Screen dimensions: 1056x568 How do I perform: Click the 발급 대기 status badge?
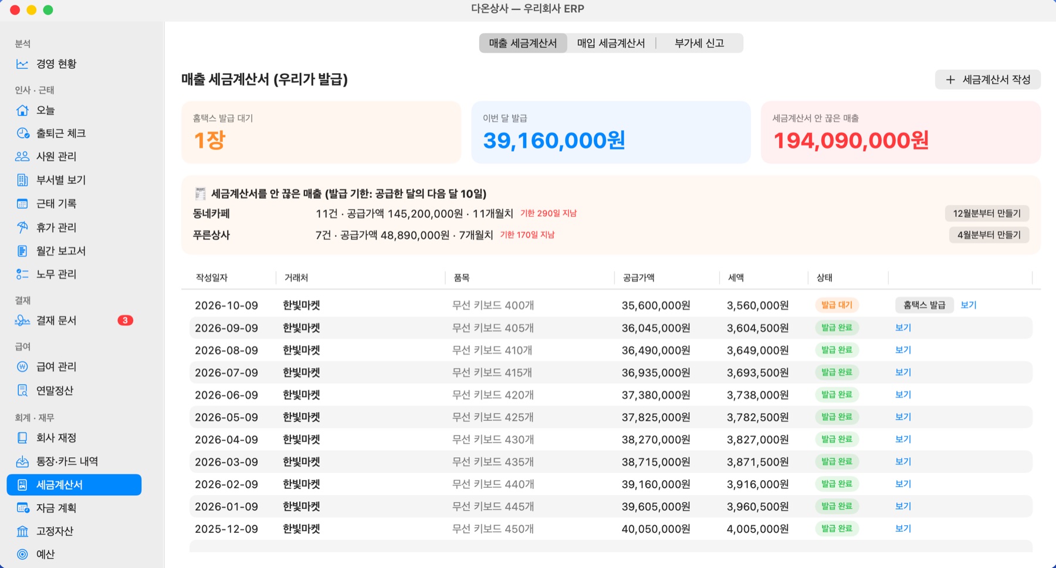[837, 305]
